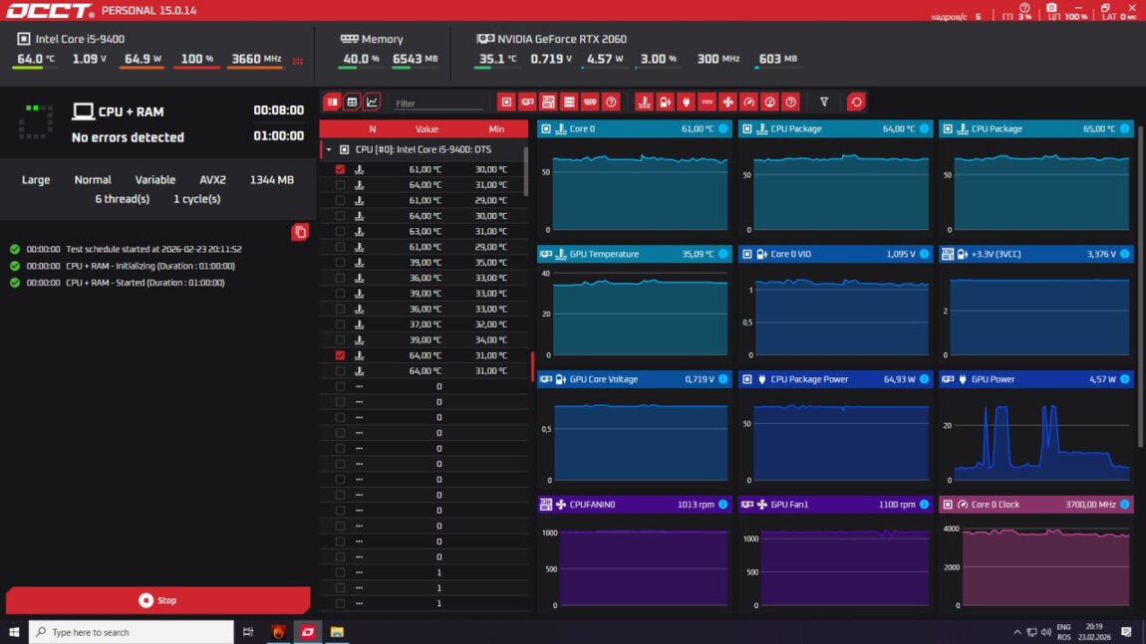The image size is (1146, 644).
Task: Switch to the graph-only view icon
Action: (x=372, y=102)
